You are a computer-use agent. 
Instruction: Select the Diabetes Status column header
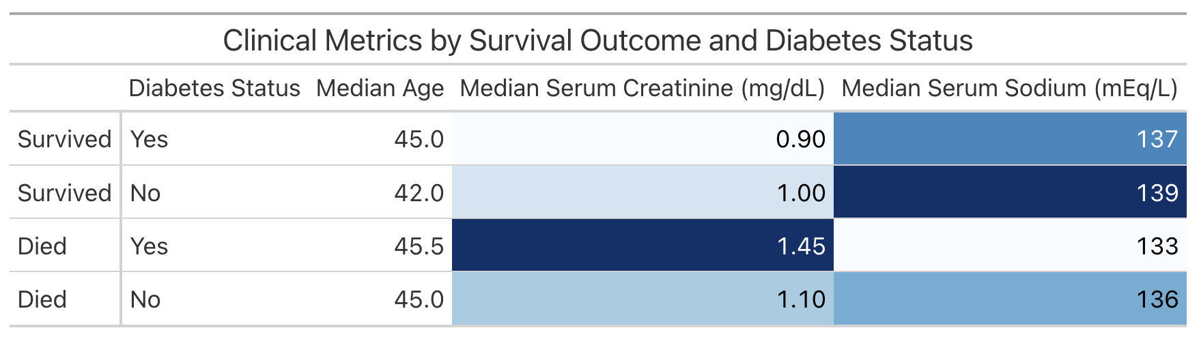214,89
